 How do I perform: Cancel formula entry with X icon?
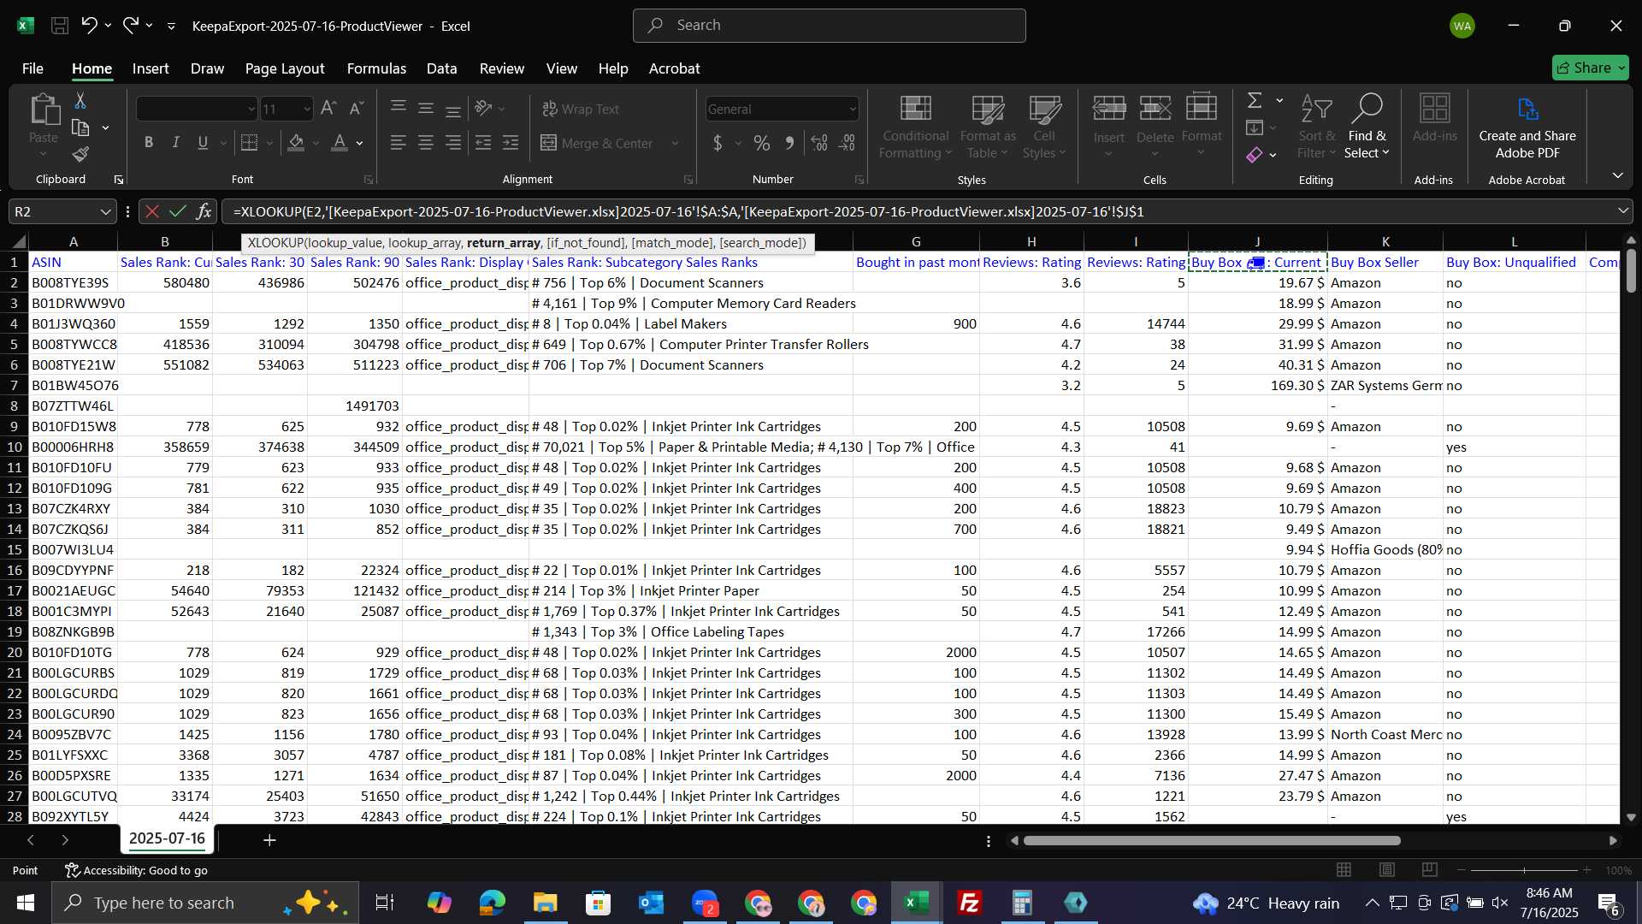152,211
